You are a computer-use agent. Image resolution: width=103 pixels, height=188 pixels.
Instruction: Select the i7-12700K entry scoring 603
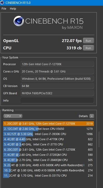(48, 150)
